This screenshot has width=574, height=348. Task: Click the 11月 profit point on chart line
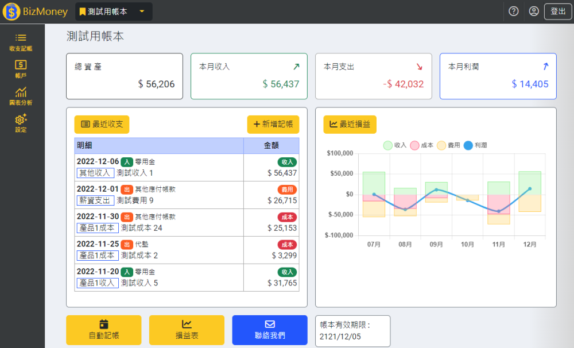(x=499, y=211)
